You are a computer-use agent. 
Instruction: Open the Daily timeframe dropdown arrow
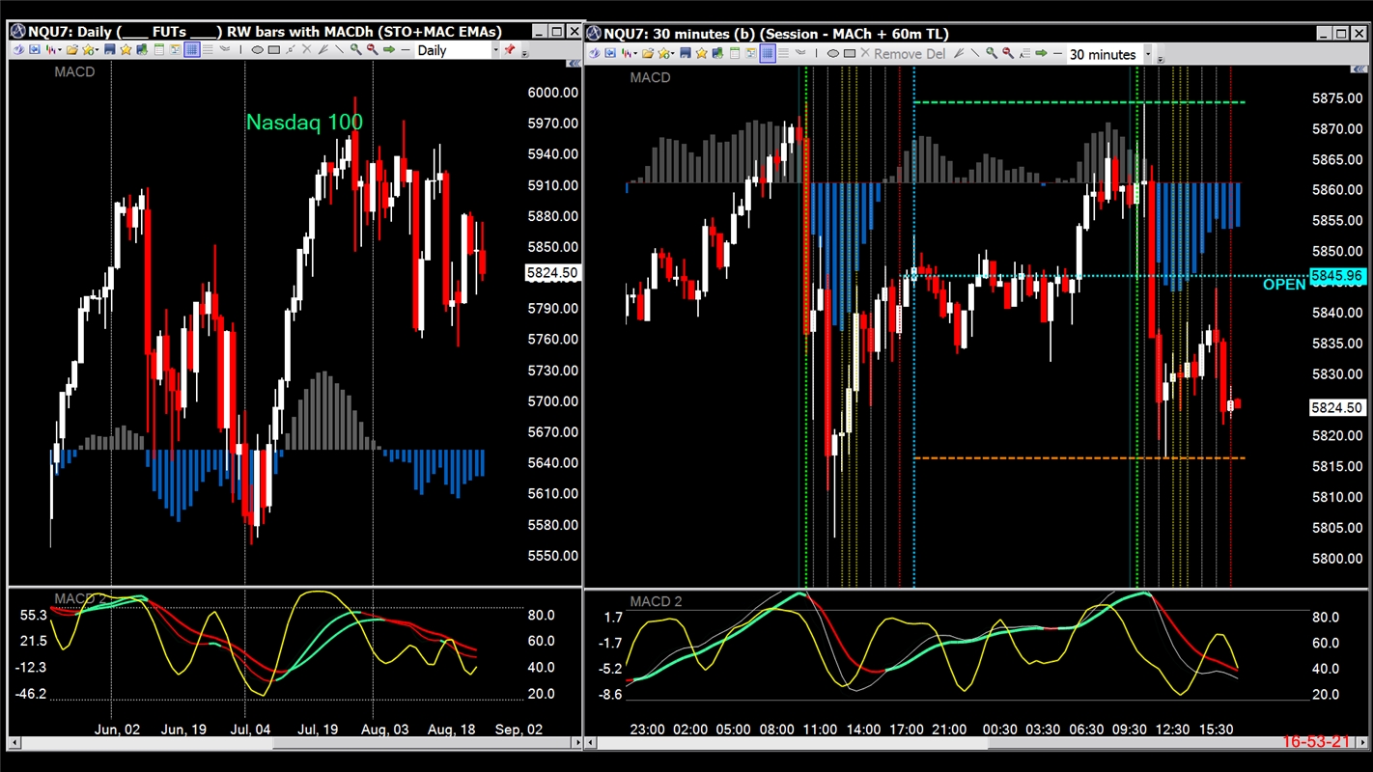pos(496,50)
